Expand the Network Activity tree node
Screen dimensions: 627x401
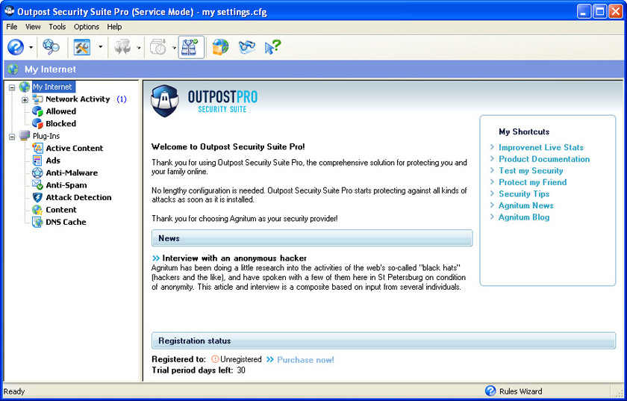(25, 99)
